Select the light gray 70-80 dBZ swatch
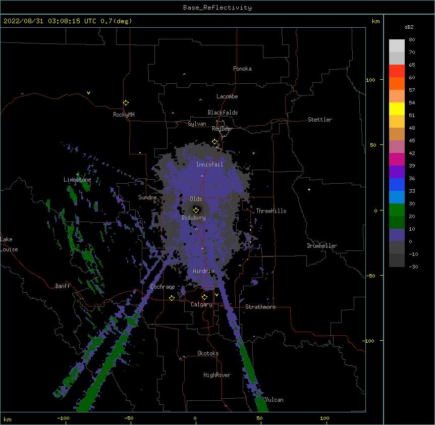Image resolution: width=435 pixels, height=425 pixels. coord(397,46)
